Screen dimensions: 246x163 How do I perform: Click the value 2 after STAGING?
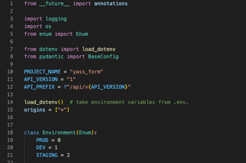click(x=68, y=155)
